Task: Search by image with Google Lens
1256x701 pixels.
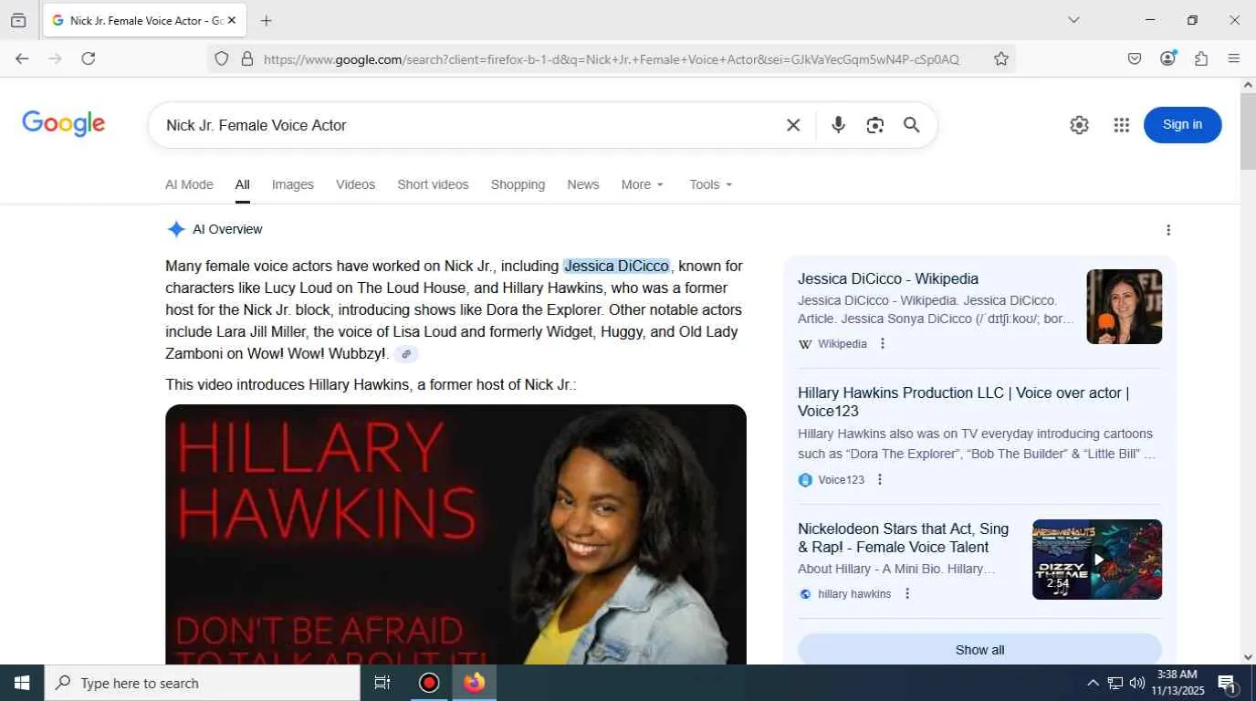Action: (x=875, y=125)
